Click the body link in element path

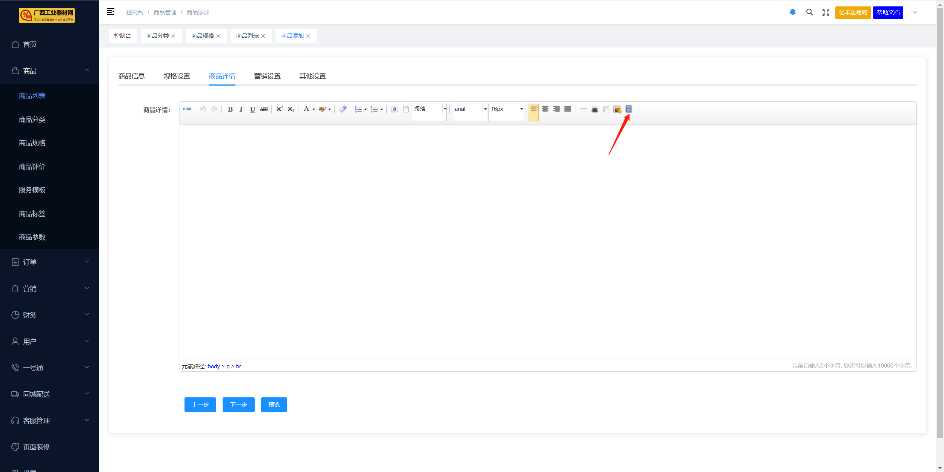tap(214, 366)
